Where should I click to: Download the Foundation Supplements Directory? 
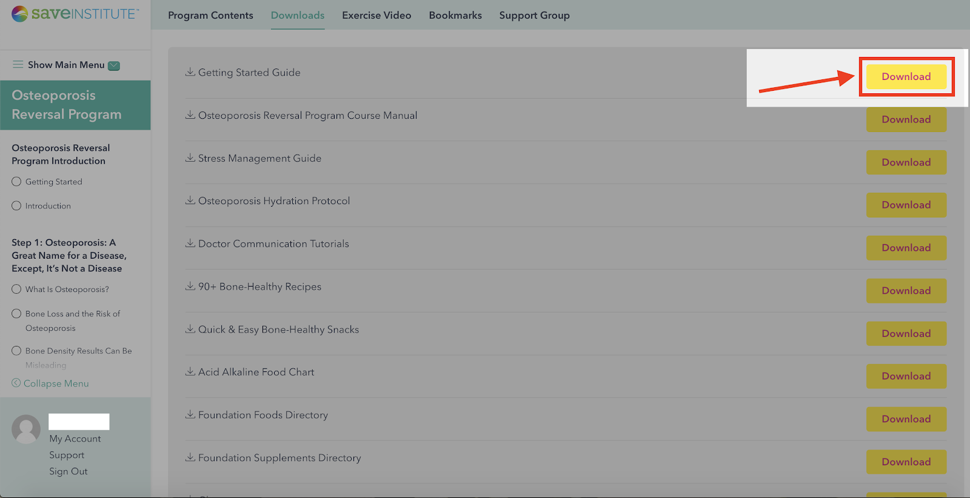click(x=906, y=462)
